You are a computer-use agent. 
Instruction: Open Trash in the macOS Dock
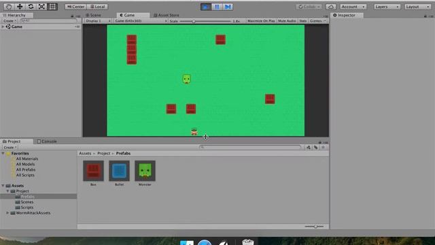(247, 242)
